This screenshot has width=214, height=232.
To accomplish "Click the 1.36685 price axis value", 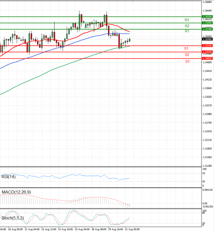I will click(x=208, y=2).
